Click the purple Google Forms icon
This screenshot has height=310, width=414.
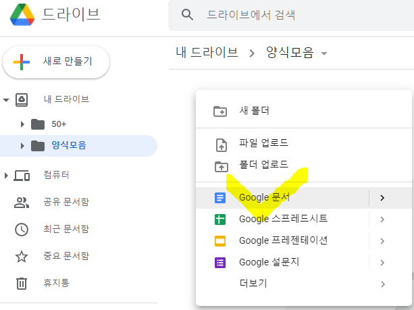point(220,263)
